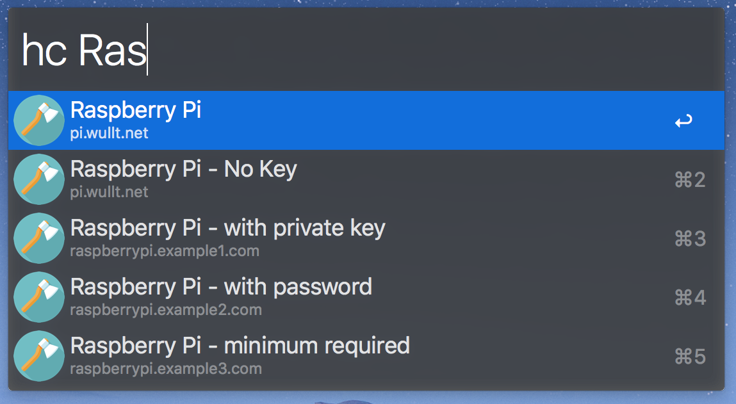The height and width of the screenshot is (404, 736).
Task: Choose 'Raspberry Pi - with private key'
Action: point(227,228)
